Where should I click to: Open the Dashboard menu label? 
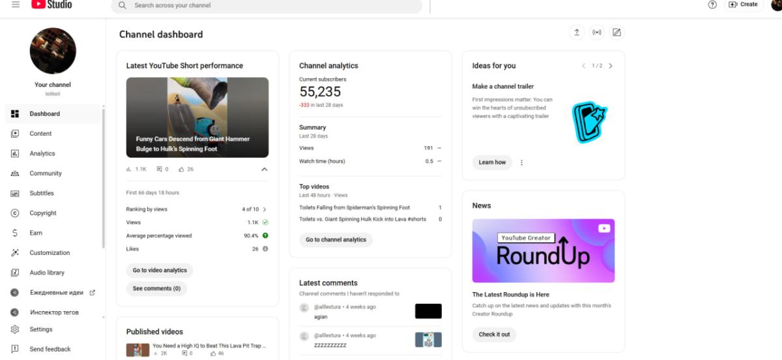coord(44,113)
